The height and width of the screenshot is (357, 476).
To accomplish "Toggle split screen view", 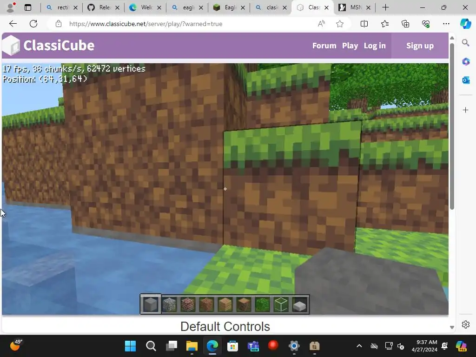I will click(x=364, y=24).
